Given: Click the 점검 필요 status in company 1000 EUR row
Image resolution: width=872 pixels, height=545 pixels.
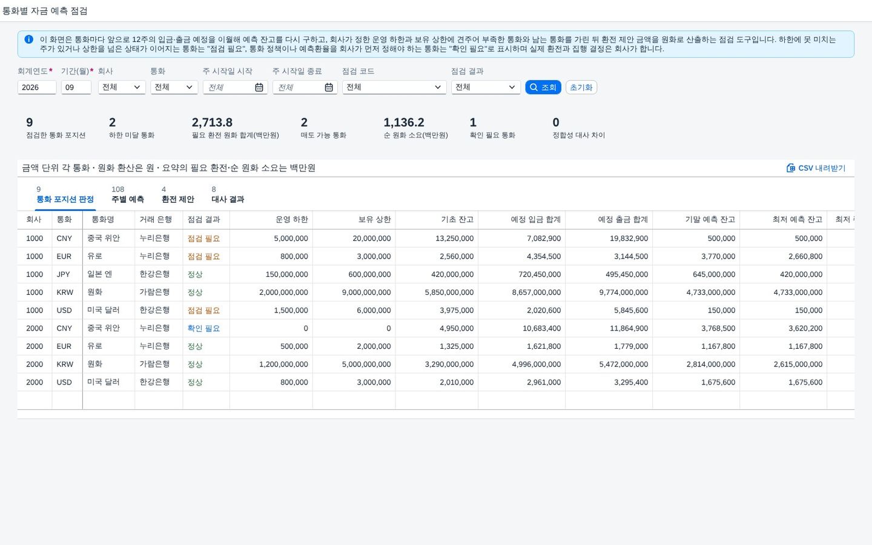Looking at the screenshot, I should 203,256.
